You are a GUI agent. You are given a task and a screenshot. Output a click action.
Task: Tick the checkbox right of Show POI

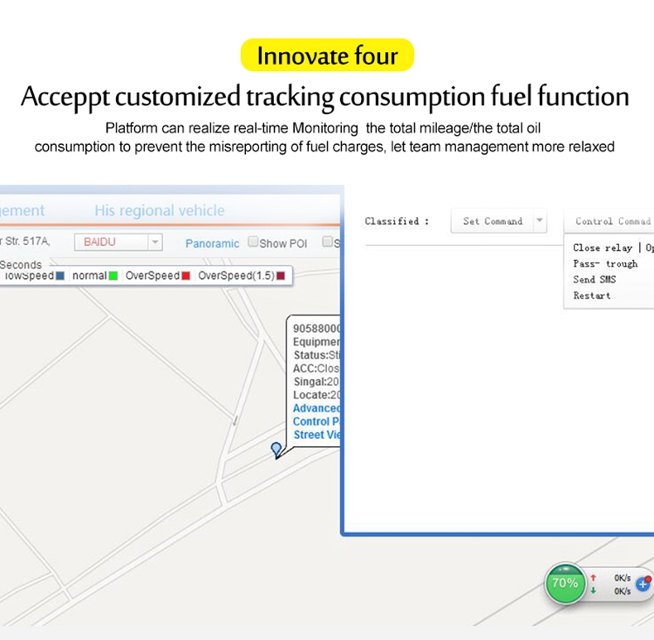[328, 242]
